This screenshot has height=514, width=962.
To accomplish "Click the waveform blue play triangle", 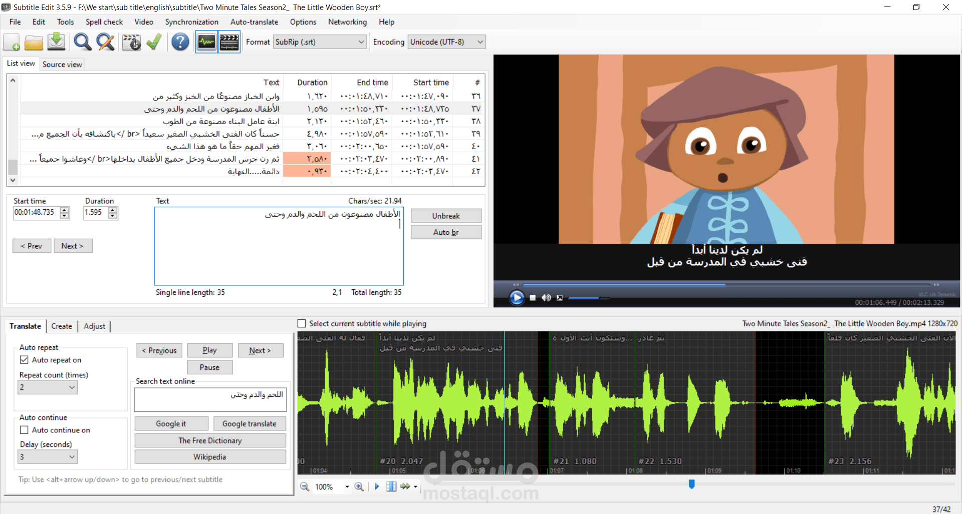I will [x=377, y=486].
